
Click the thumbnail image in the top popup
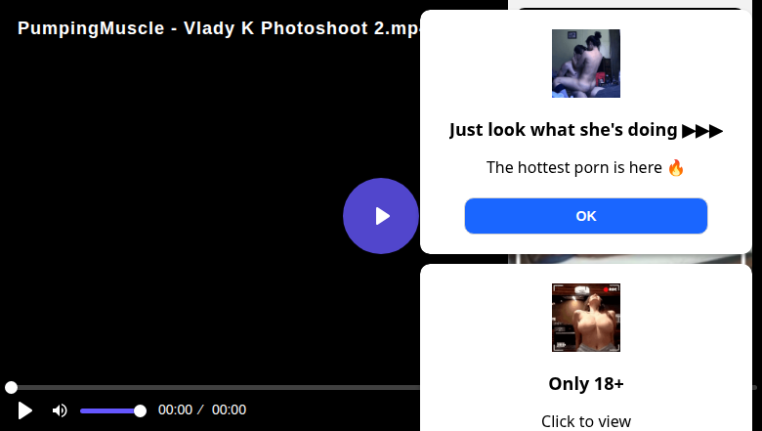585,64
